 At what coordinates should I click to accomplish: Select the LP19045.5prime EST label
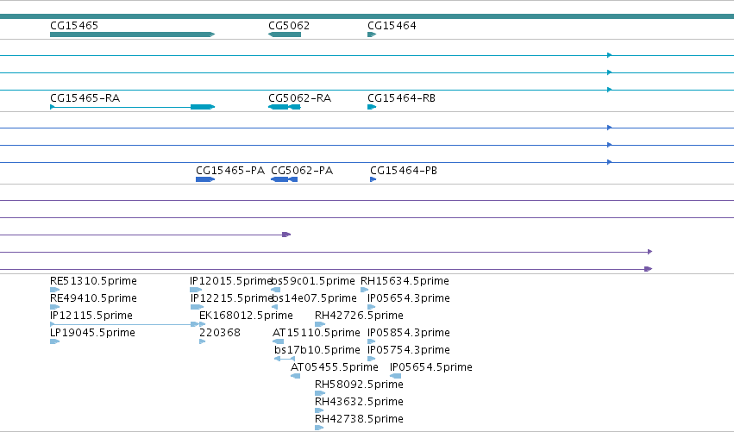coord(92,333)
